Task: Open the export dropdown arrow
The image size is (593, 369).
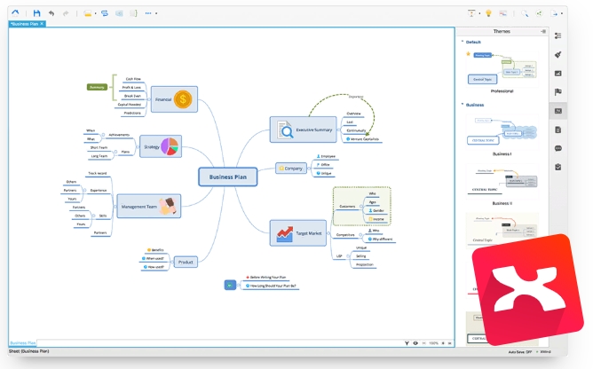Action: (562, 13)
